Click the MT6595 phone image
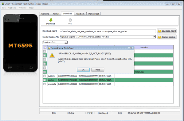The image size is (184, 121). point(20,43)
